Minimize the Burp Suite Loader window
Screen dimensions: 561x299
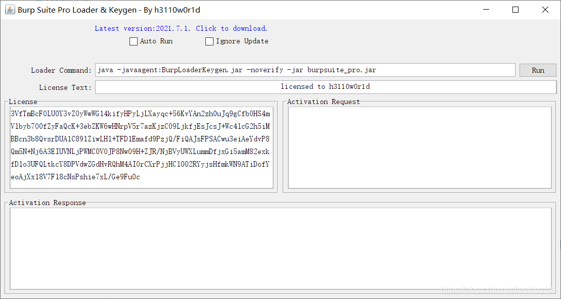(x=486, y=10)
